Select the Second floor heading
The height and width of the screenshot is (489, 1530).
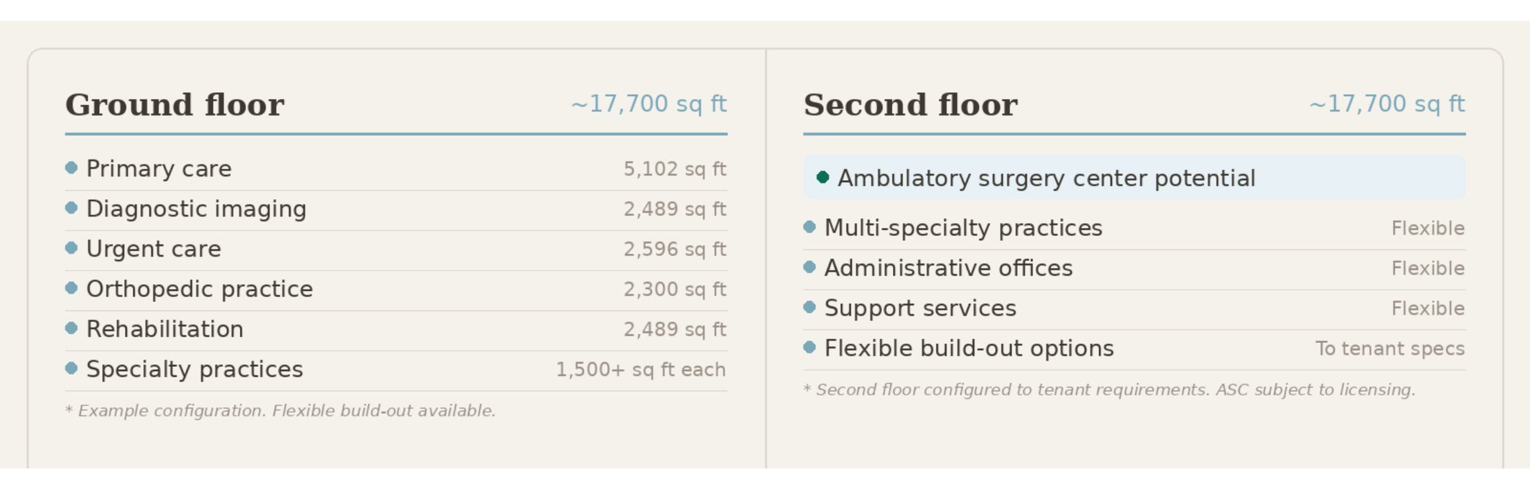coord(911,105)
